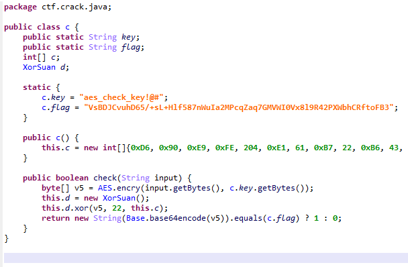Click the static String key field declaration
The image size is (408, 267).
(81, 37)
